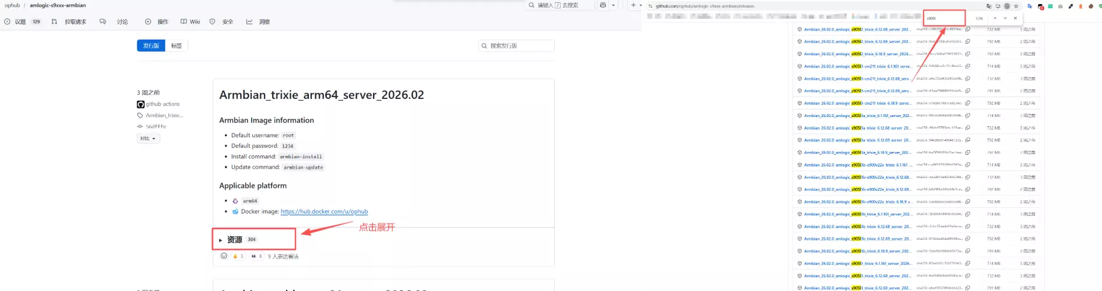Copy sha256 for s905l3b_trixie_6.12.69 asset
The height and width of the screenshot is (291, 1102).
point(967,239)
